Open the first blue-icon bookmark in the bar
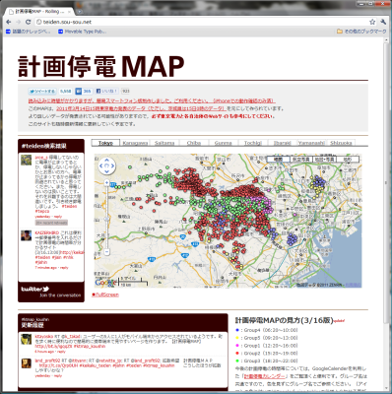The height and width of the screenshot is (394, 392). coord(29,32)
